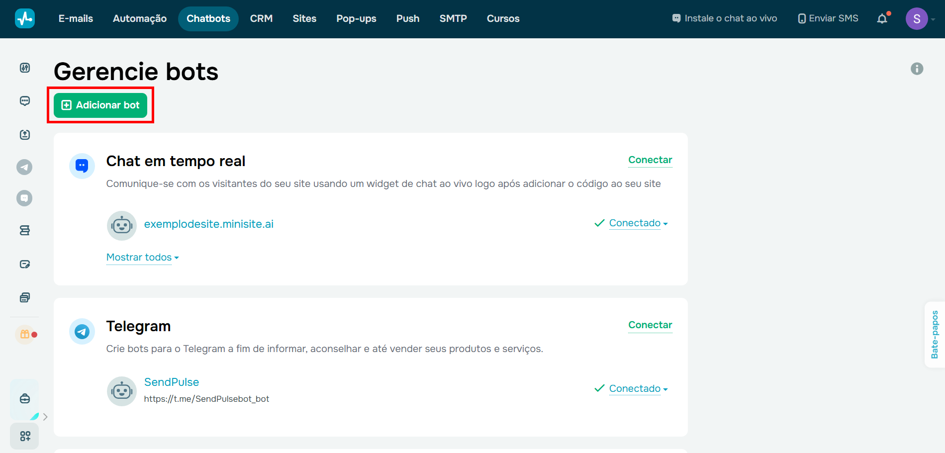This screenshot has width=945, height=453.
Task: Open the gift promotions icon with red dot
Action: [x=24, y=335]
